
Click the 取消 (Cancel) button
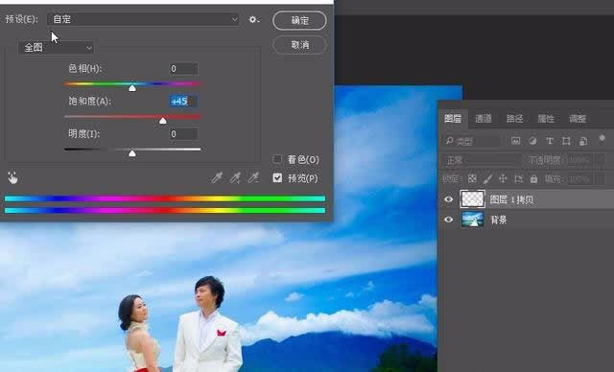pos(299,45)
